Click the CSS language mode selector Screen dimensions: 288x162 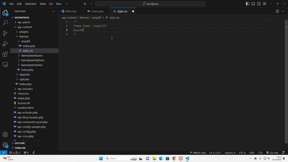point(260,153)
